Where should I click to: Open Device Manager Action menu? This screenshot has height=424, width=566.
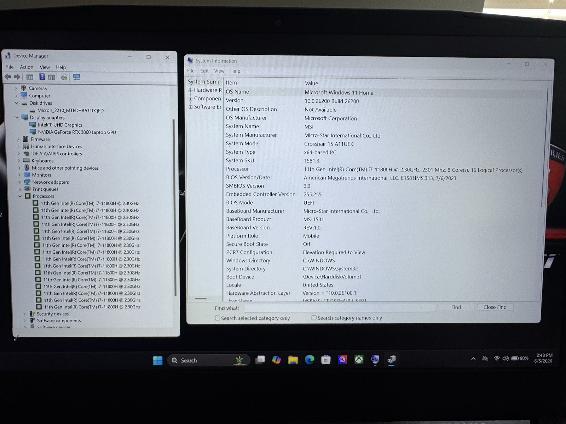pyautogui.click(x=27, y=67)
